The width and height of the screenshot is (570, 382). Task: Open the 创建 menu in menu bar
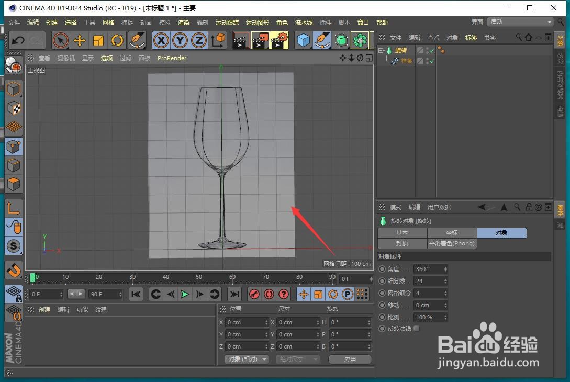pos(52,23)
